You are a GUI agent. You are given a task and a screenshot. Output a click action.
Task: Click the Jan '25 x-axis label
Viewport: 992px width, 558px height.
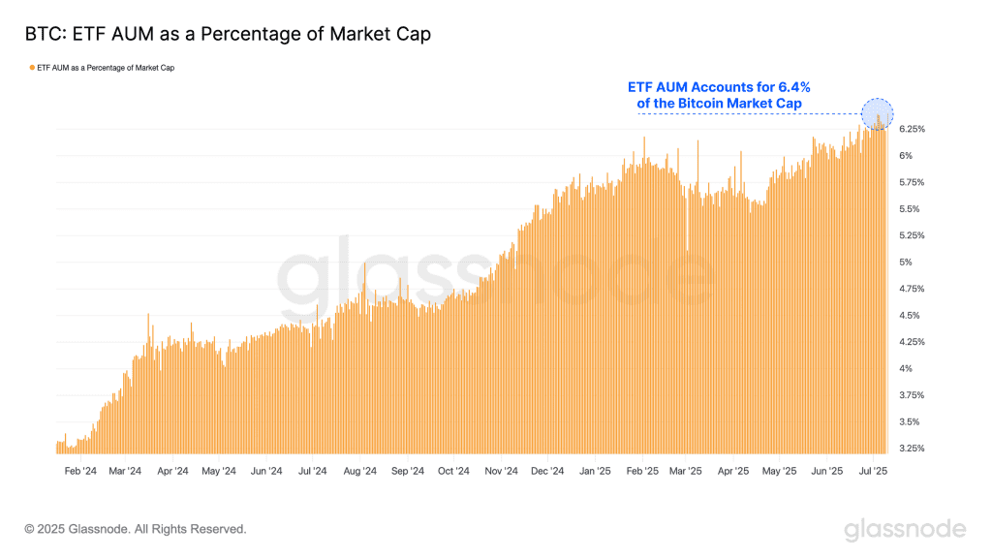click(594, 472)
